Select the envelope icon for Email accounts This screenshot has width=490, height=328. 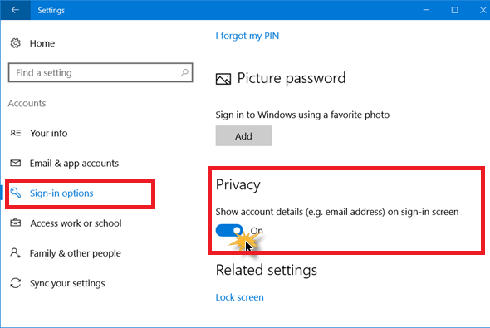[x=15, y=163]
